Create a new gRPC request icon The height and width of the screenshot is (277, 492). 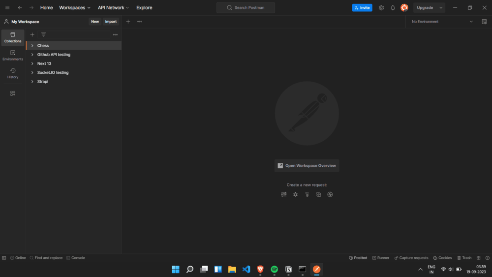point(307,194)
